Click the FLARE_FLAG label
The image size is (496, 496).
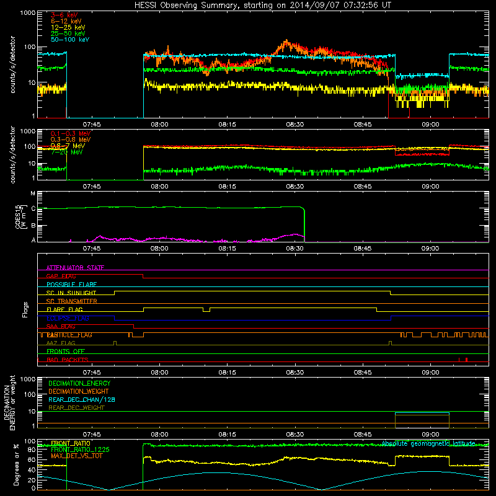coord(64,309)
